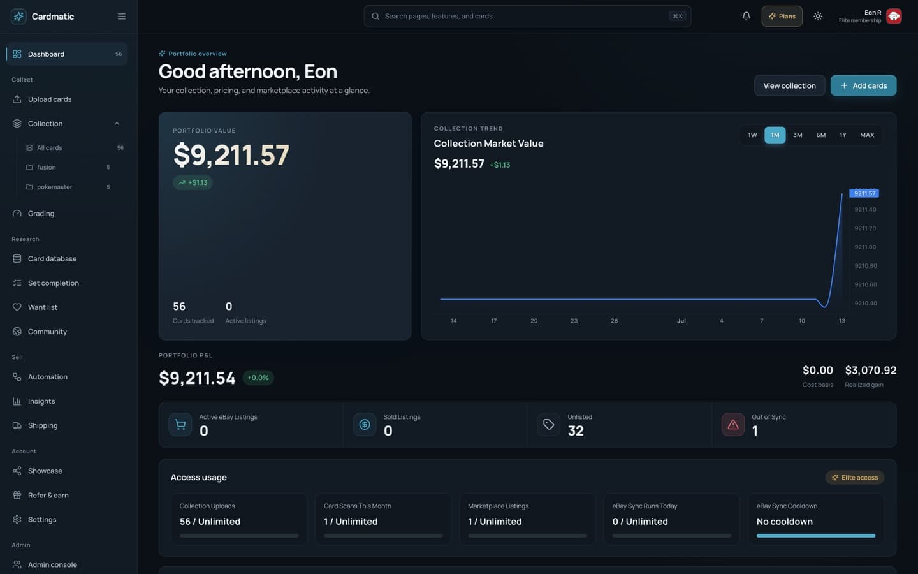The height and width of the screenshot is (574, 918).
Task: Click the Set completion checklist icon
Action: 17,283
